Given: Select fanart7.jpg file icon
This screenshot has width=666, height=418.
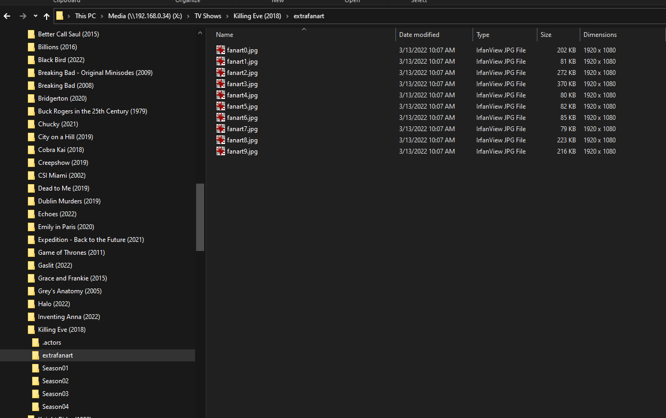Looking at the screenshot, I should [x=221, y=128].
